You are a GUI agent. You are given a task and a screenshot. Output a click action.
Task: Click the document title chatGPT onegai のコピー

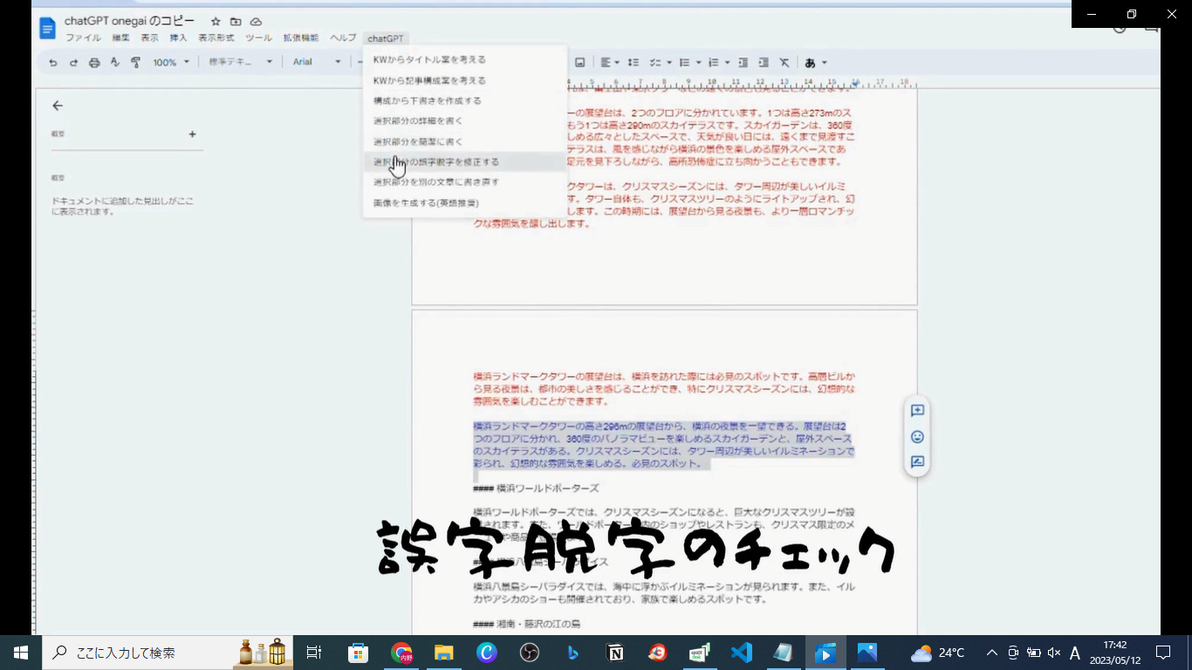(129, 21)
